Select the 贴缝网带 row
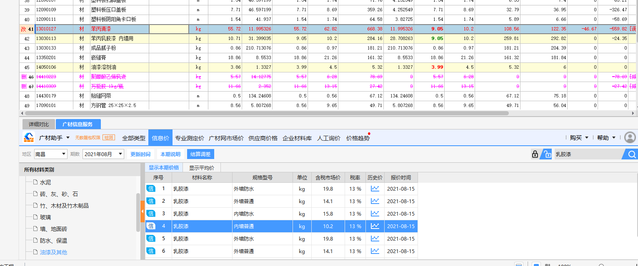638x266 pixels. [x=328, y=96]
